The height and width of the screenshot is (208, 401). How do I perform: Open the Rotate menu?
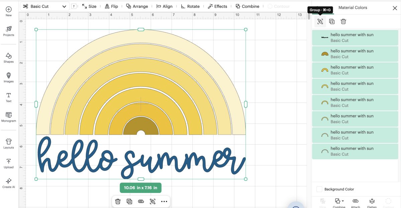pyautogui.click(x=190, y=6)
